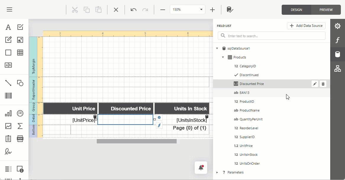345x180 pixels.
Task: Select the Panel control tool
Action: click(x=8, y=53)
